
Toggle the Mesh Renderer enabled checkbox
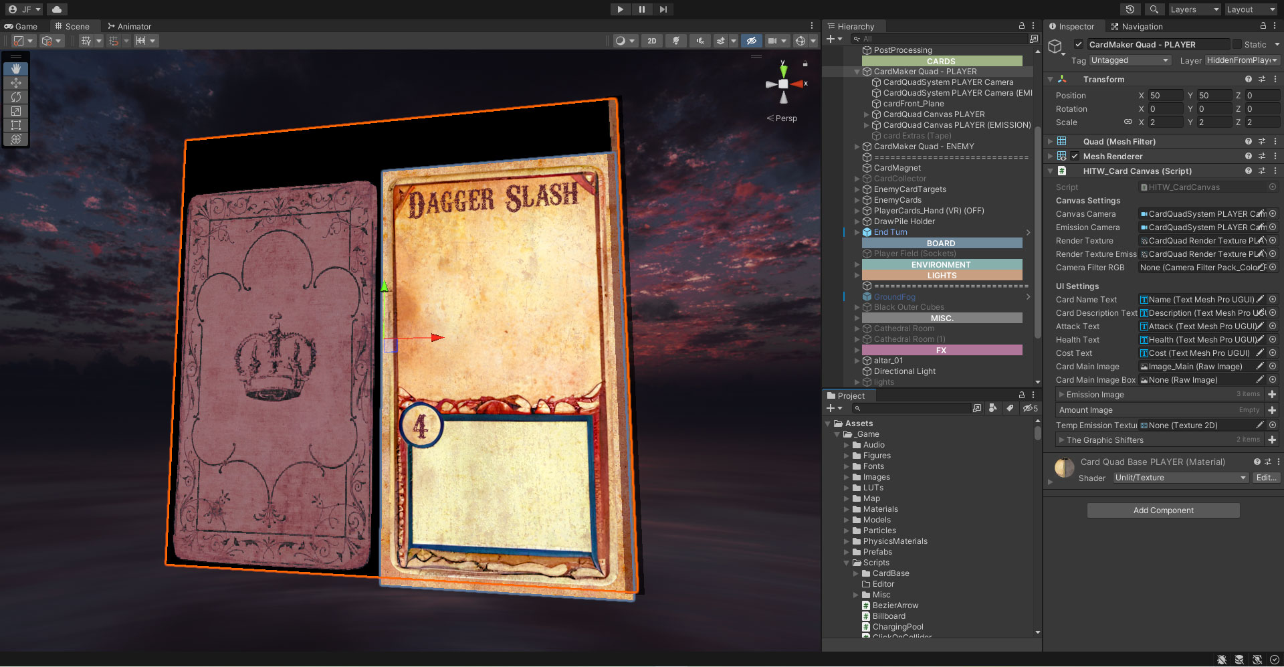click(1075, 157)
